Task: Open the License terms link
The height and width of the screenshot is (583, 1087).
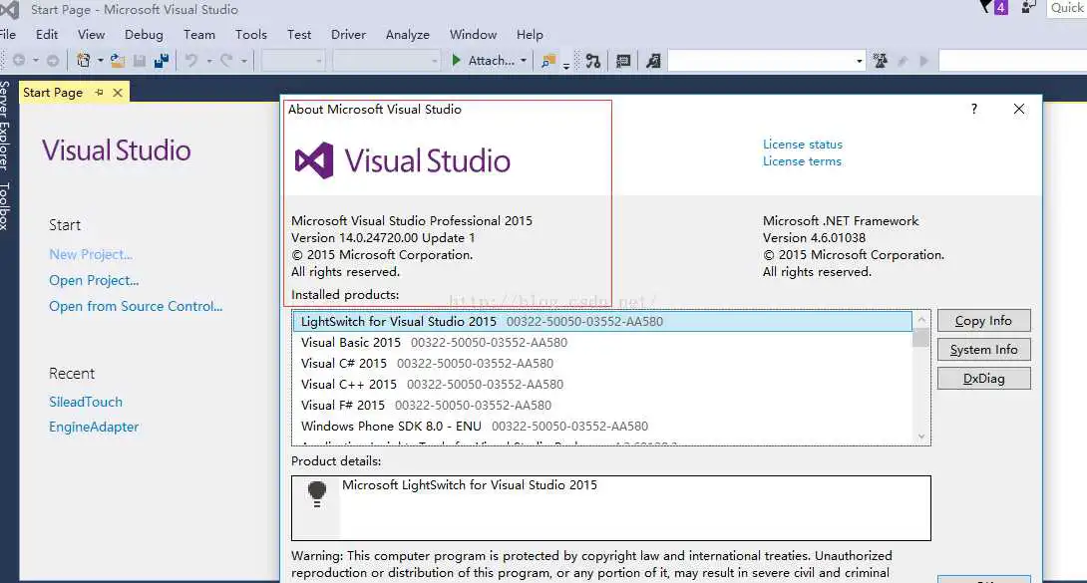Action: 802,161
